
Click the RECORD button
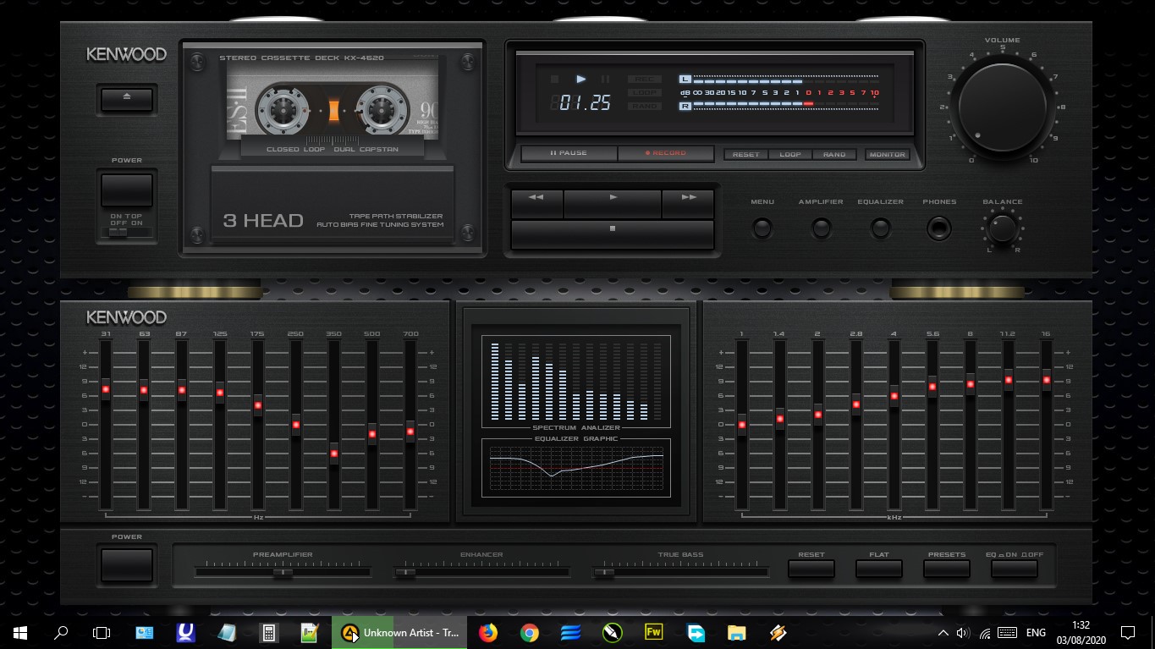click(x=666, y=153)
